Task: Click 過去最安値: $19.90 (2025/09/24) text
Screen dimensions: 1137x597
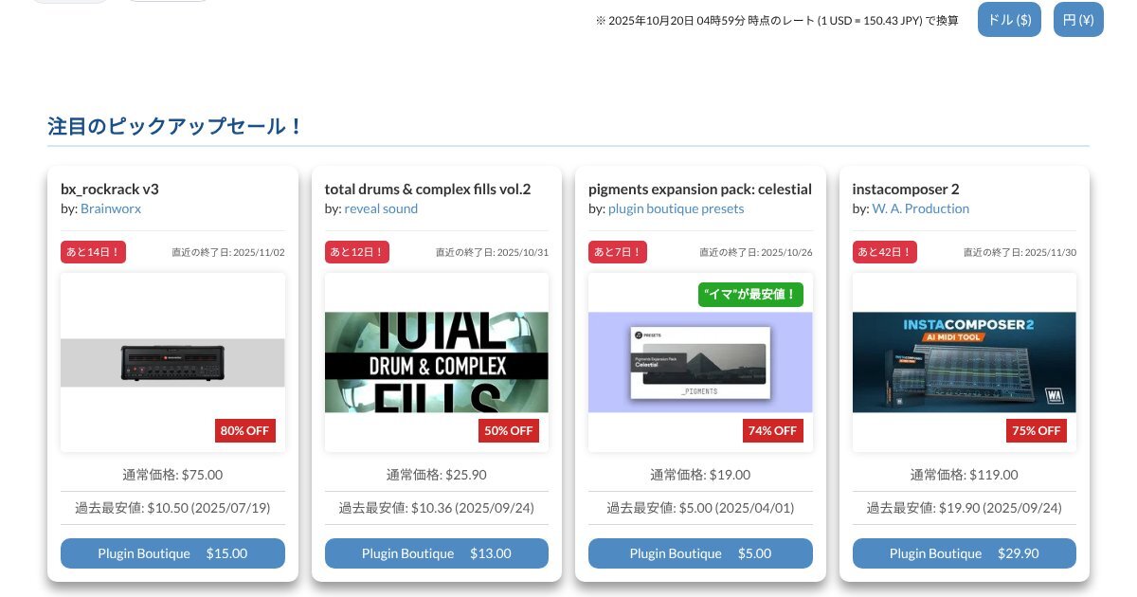Action: pyautogui.click(x=965, y=508)
